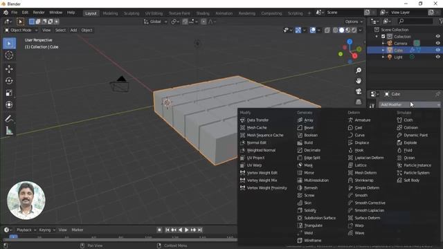The height and width of the screenshot is (249, 443).
Task: Open the Object Mode dropdown
Action: (x=21, y=30)
